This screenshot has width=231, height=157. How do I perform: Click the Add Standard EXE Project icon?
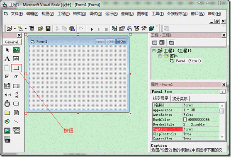pos(10,29)
